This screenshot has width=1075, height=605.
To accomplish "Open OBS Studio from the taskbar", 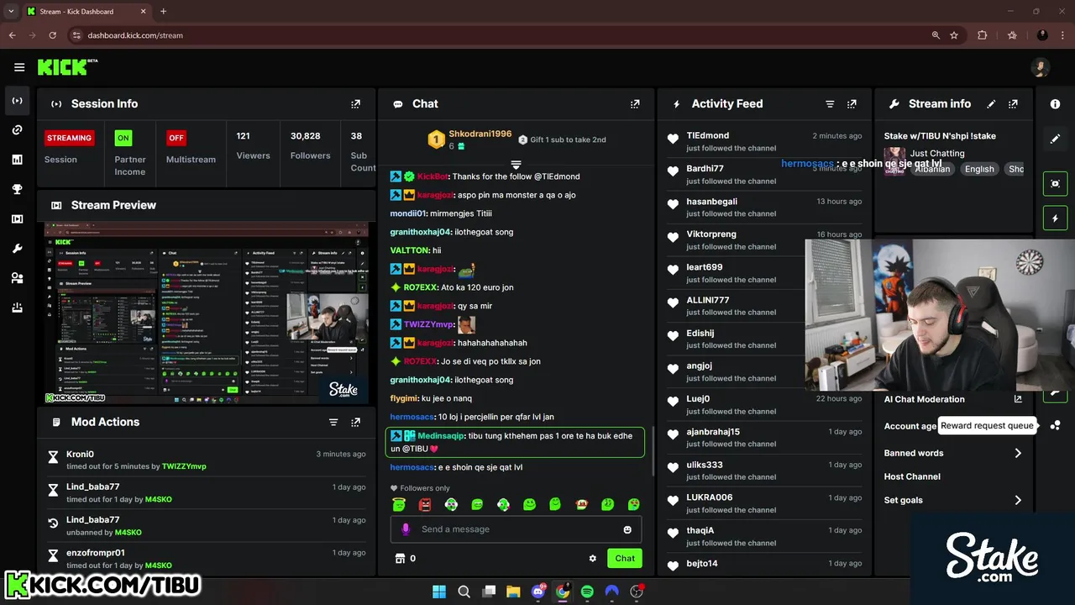I will [636, 592].
